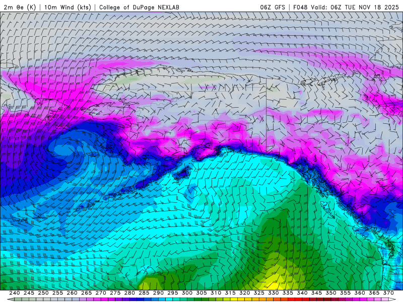Click the 310 label on the color scale
The image size is (403, 302).
pyautogui.click(x=216, y=293)
